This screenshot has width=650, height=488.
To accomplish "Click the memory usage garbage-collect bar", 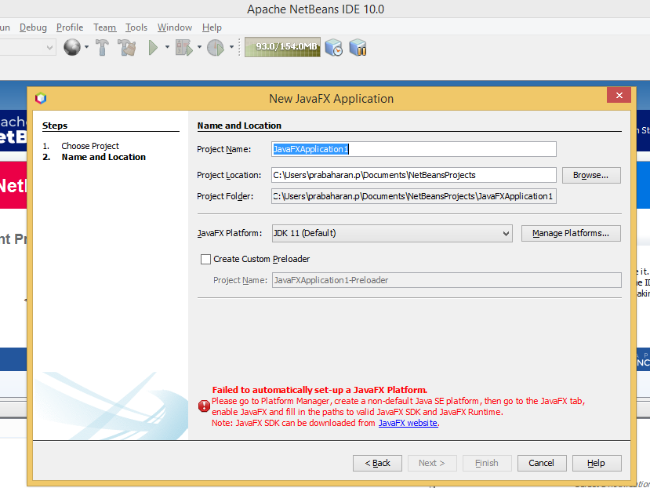I will (282, 47).
